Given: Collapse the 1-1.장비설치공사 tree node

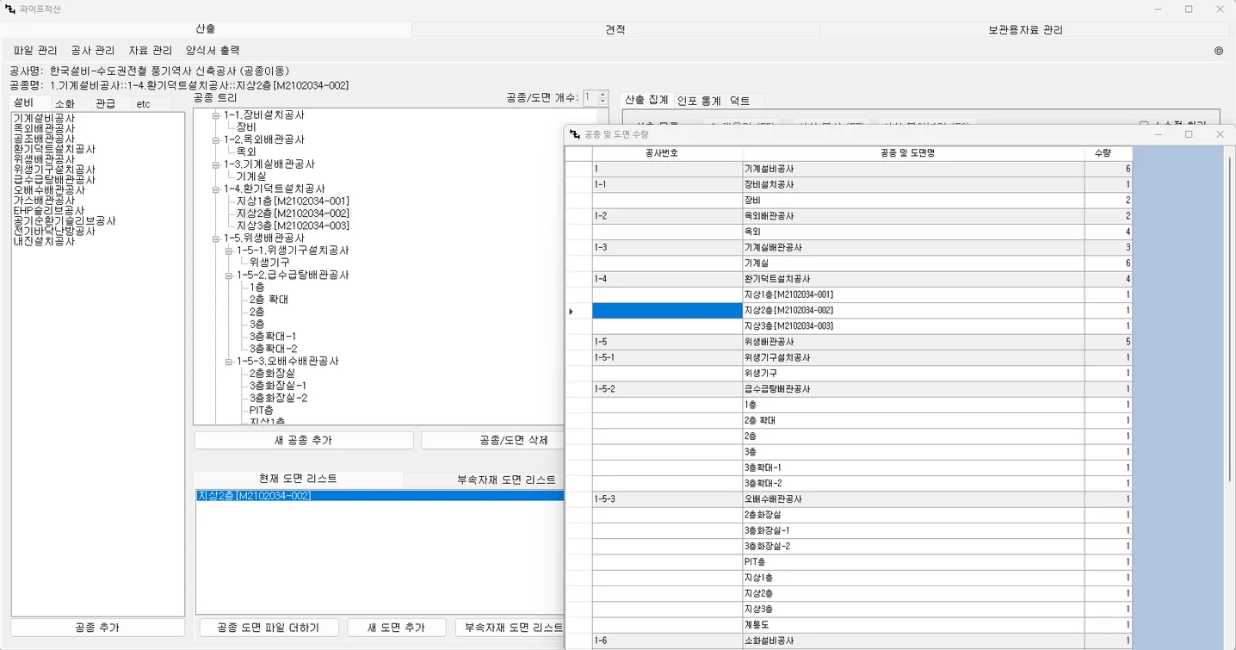Looking at the screenshot, I should [x=215, y=115].
